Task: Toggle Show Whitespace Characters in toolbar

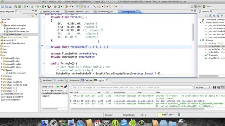Action: (x=89, y=7)
